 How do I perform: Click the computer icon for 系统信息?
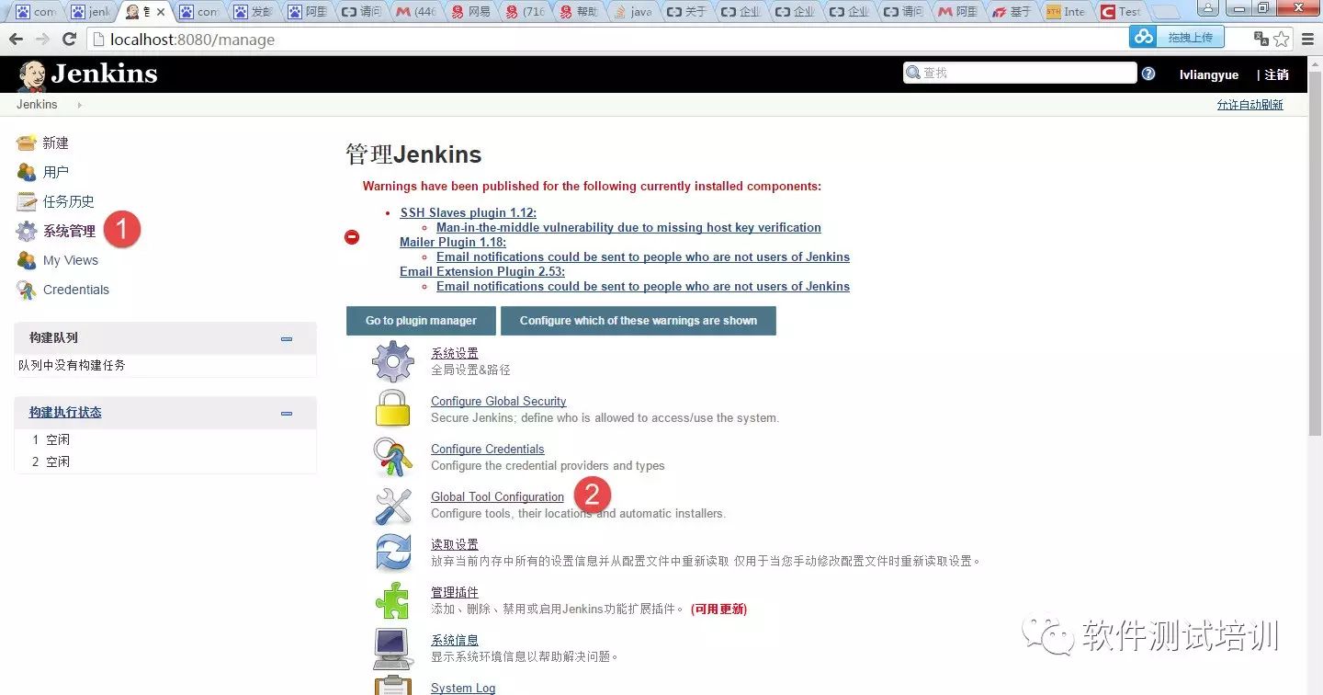point(393,648)
